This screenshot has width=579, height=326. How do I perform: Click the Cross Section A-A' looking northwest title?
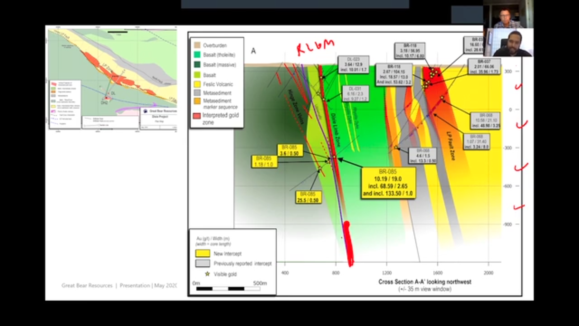425,282
